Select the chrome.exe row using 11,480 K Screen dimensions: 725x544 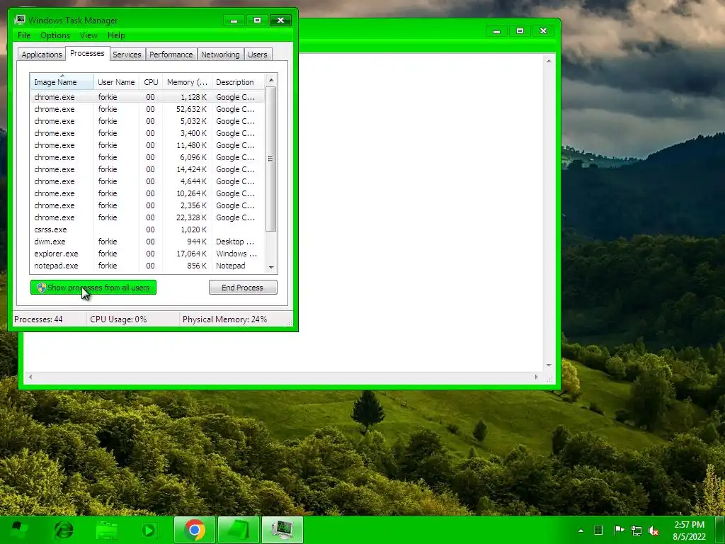[x=147, y=145]
